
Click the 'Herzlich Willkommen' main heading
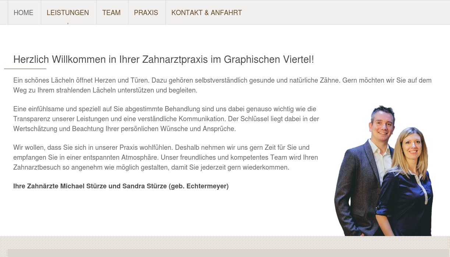click(163, 59)
